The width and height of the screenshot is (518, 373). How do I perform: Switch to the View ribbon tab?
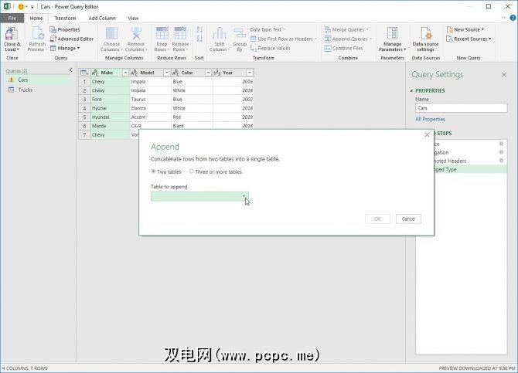coord(133,19)
